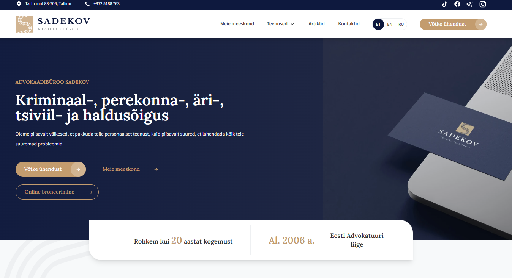
Task: Expand the Teenused dropdown chevron
Action: point(292,24)
